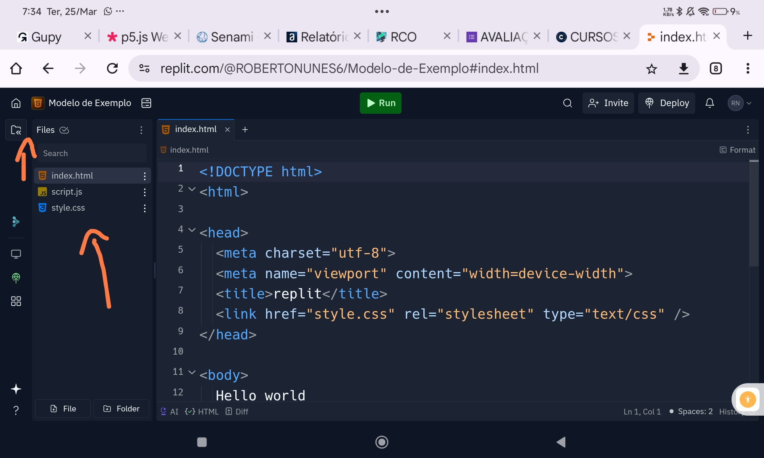Click the search magnifier in header

[567, 103]
